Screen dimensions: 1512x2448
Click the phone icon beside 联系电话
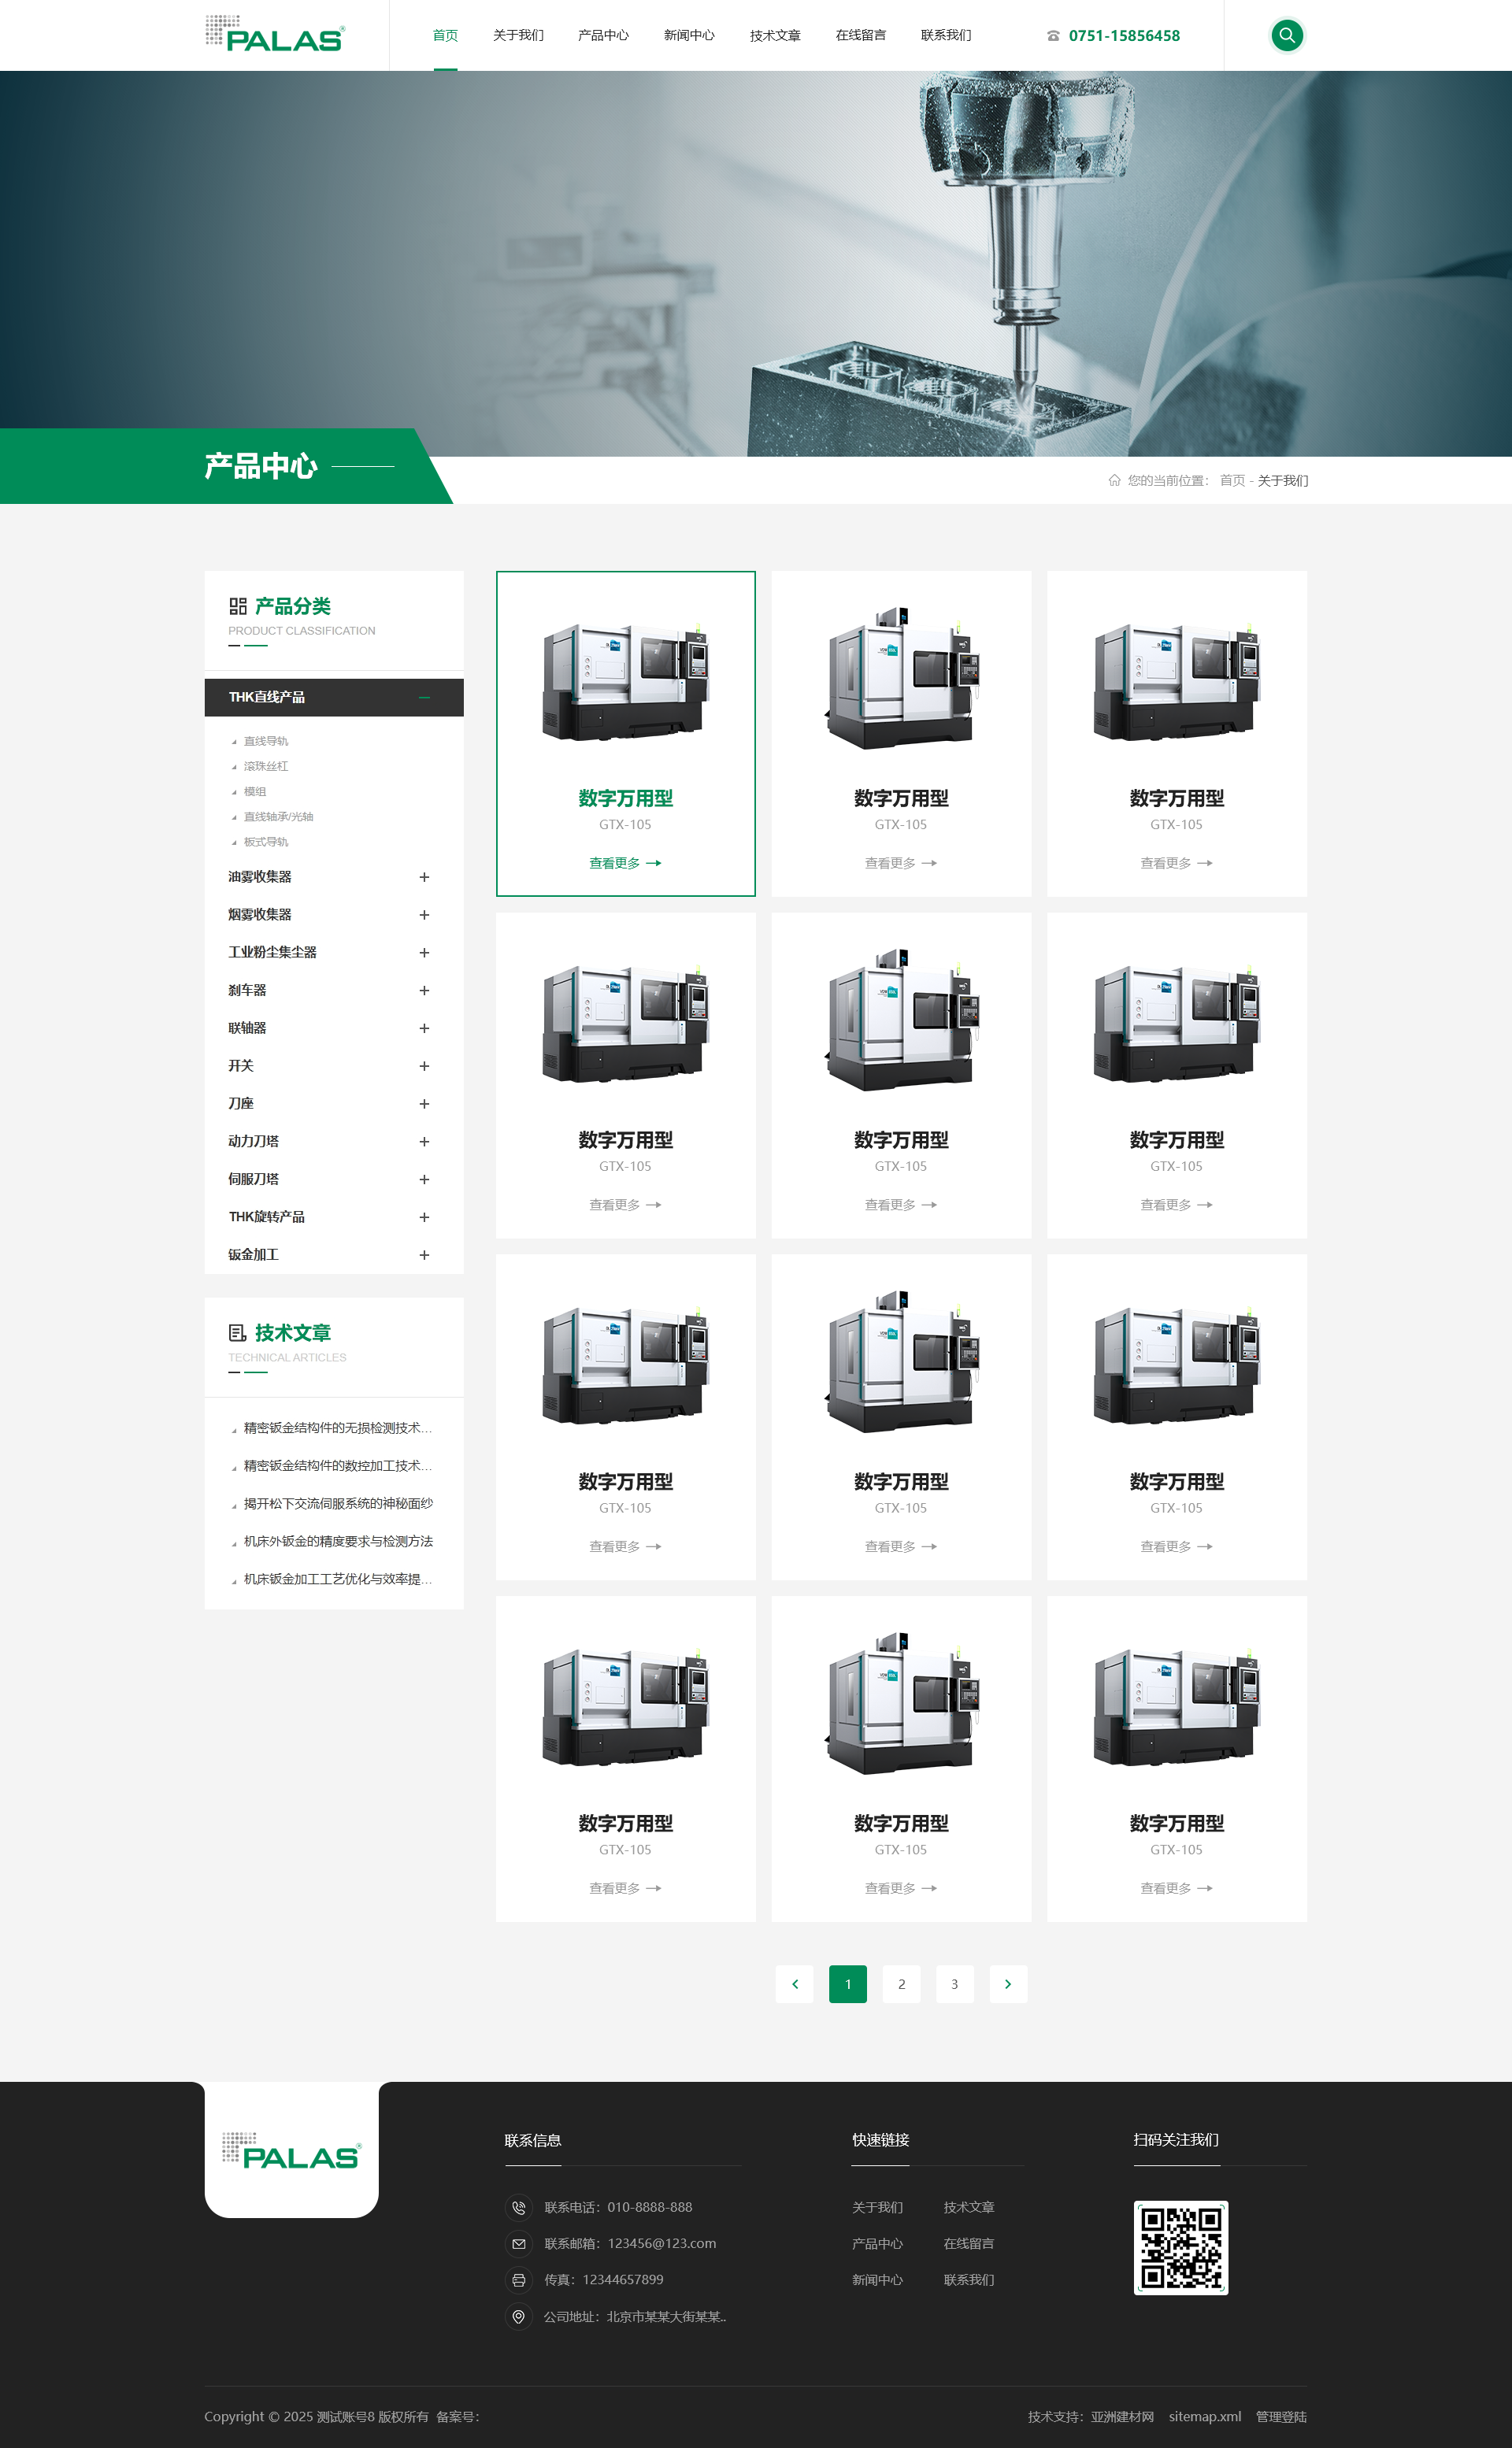click(518, 2207)
